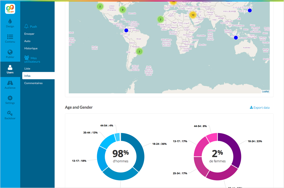
Task: Open the Liste users menu item
Action: coord(27,68)
